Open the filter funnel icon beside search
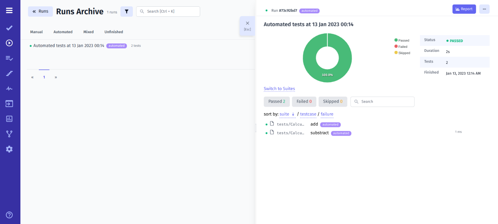 click(127, 11)
